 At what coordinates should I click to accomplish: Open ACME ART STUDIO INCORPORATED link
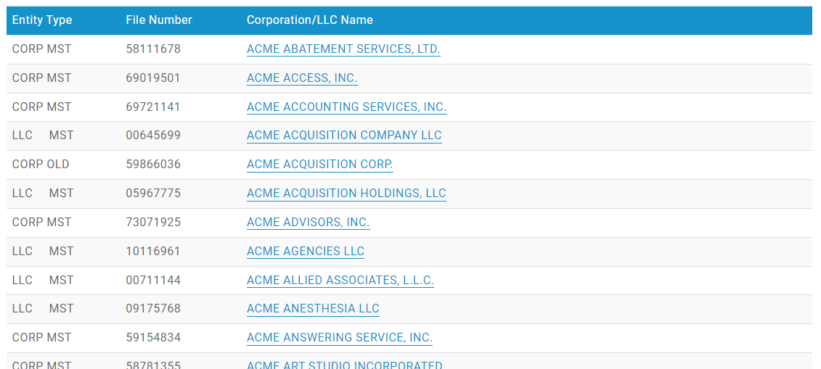344,365
